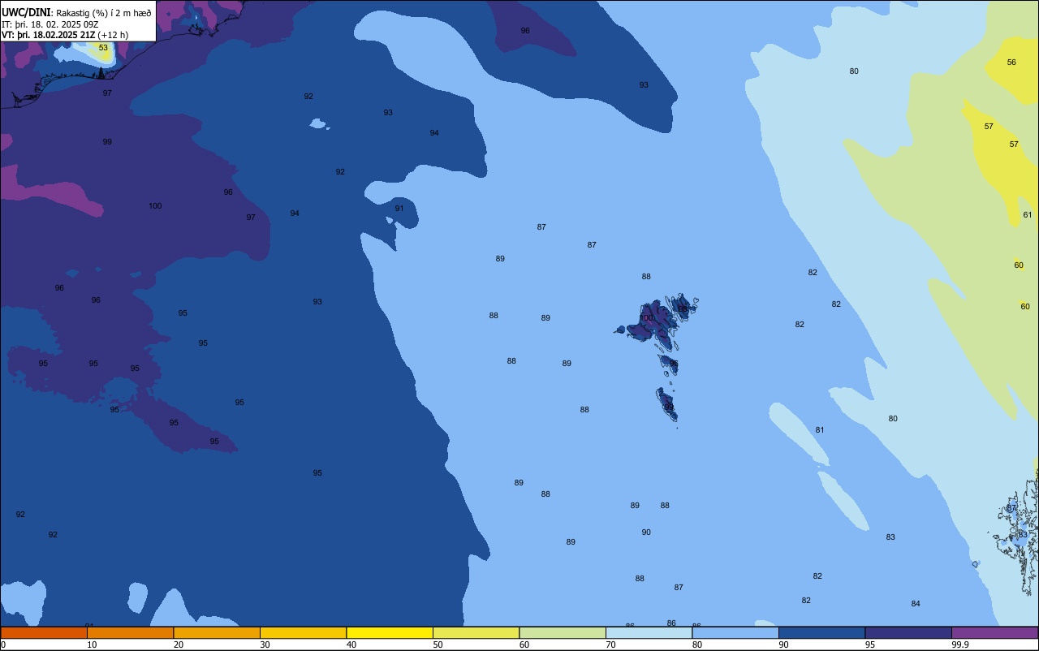Pick the light blue 80–90 legend swatch
This screenshot has height=651, width=1039.
(735, 632)
